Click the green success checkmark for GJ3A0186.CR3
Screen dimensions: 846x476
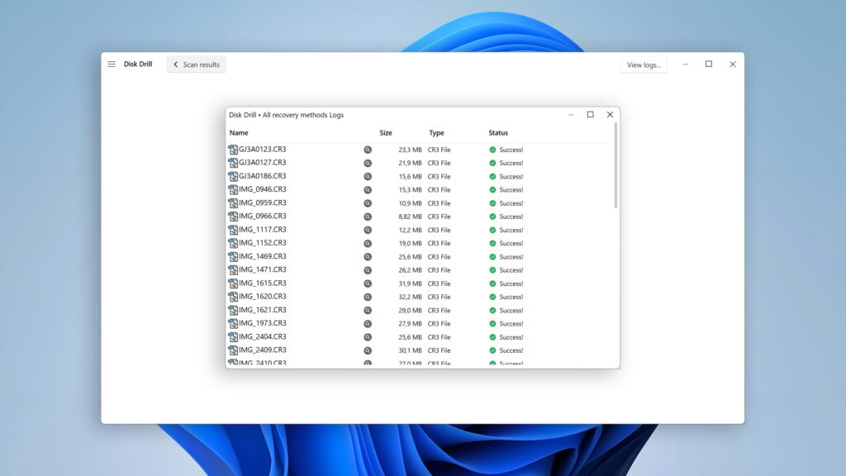pos(494,176)
